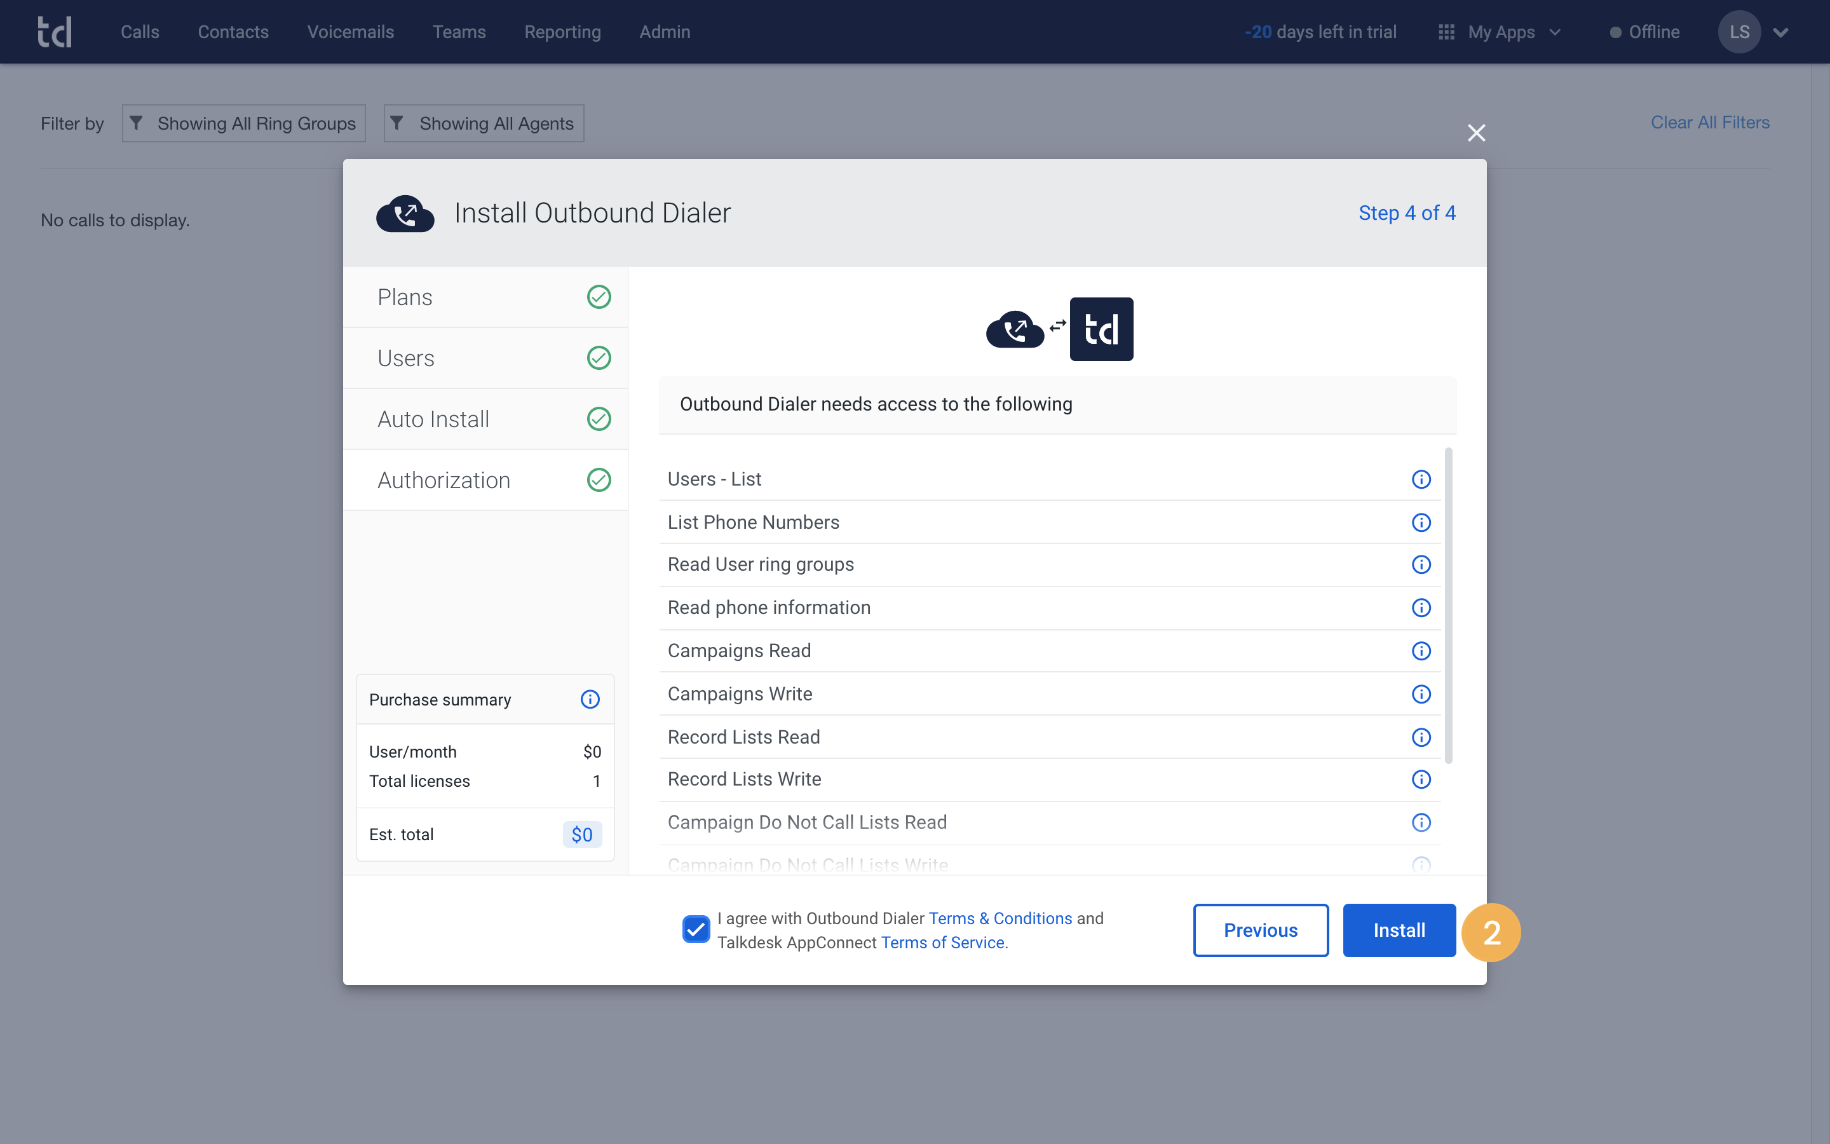Open the Showing All Agents filter
The width and height of the screenshot is (1830, 1144).
coord(484,123)
